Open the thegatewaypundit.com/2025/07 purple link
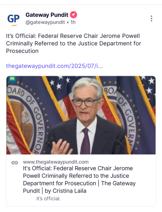Viewport: 162px width, 212px height. 54,66
